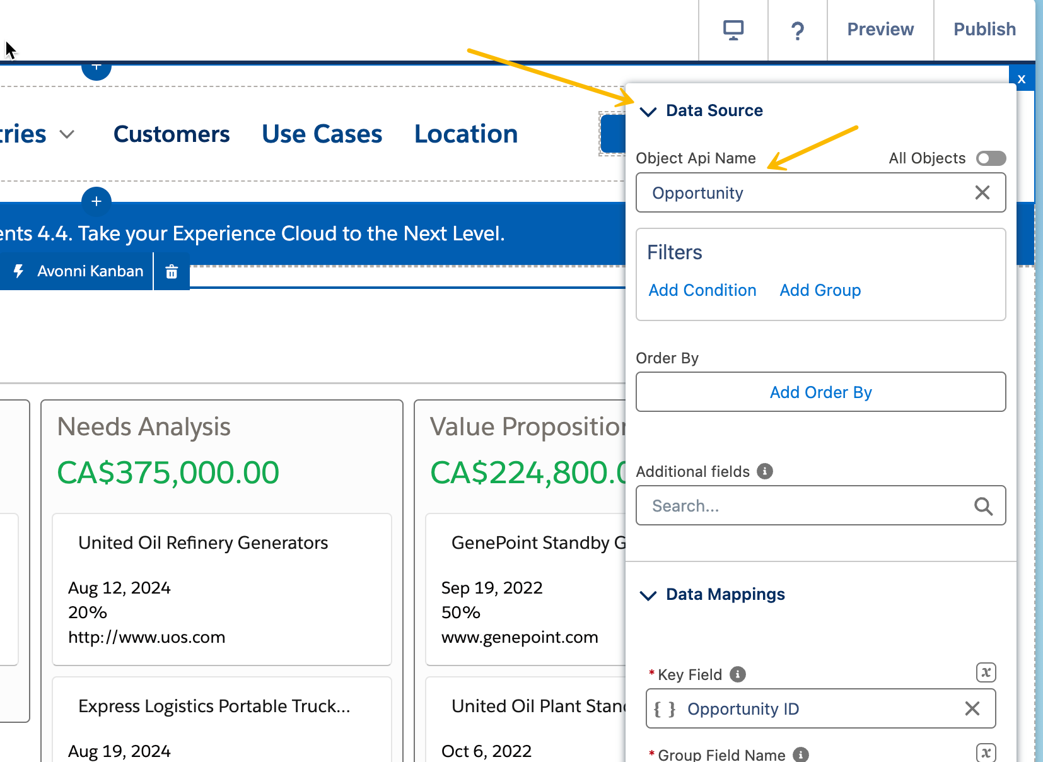
Task: Collapse the Data Mappings section
Action: tap(648, 595)
